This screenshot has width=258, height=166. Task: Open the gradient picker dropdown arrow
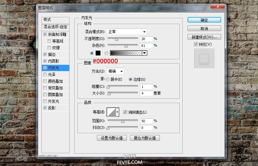point(145,53)
